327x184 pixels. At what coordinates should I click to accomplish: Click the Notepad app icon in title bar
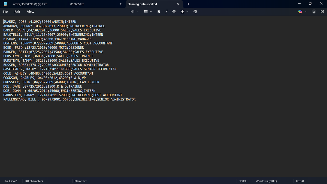coord(5,4)
